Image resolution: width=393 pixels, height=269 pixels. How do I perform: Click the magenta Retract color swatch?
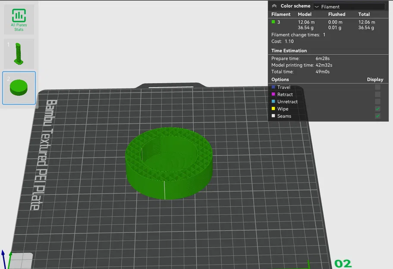tap(273, 94)
